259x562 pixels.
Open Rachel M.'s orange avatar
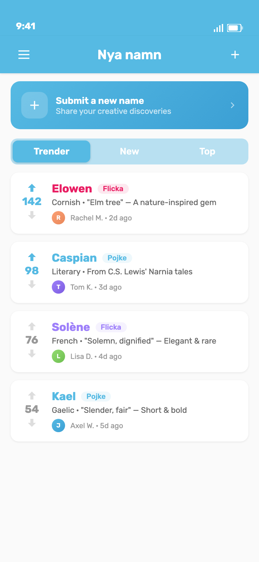58,218
